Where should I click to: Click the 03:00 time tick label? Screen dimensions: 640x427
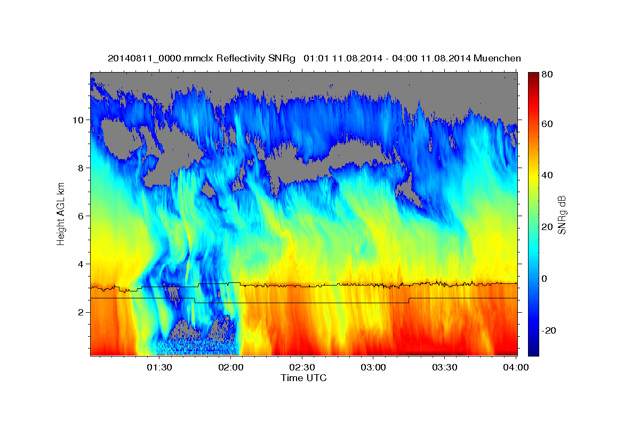tap(373, 367)
